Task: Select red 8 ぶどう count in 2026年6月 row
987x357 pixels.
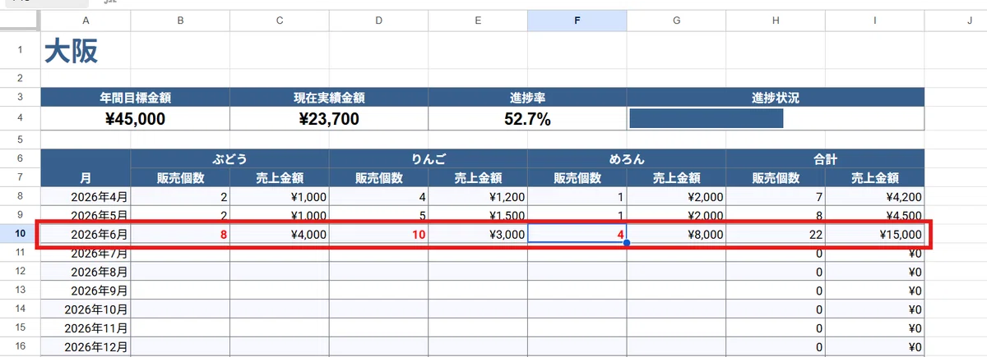Action: pyautogui.click(x=180, y=234)
